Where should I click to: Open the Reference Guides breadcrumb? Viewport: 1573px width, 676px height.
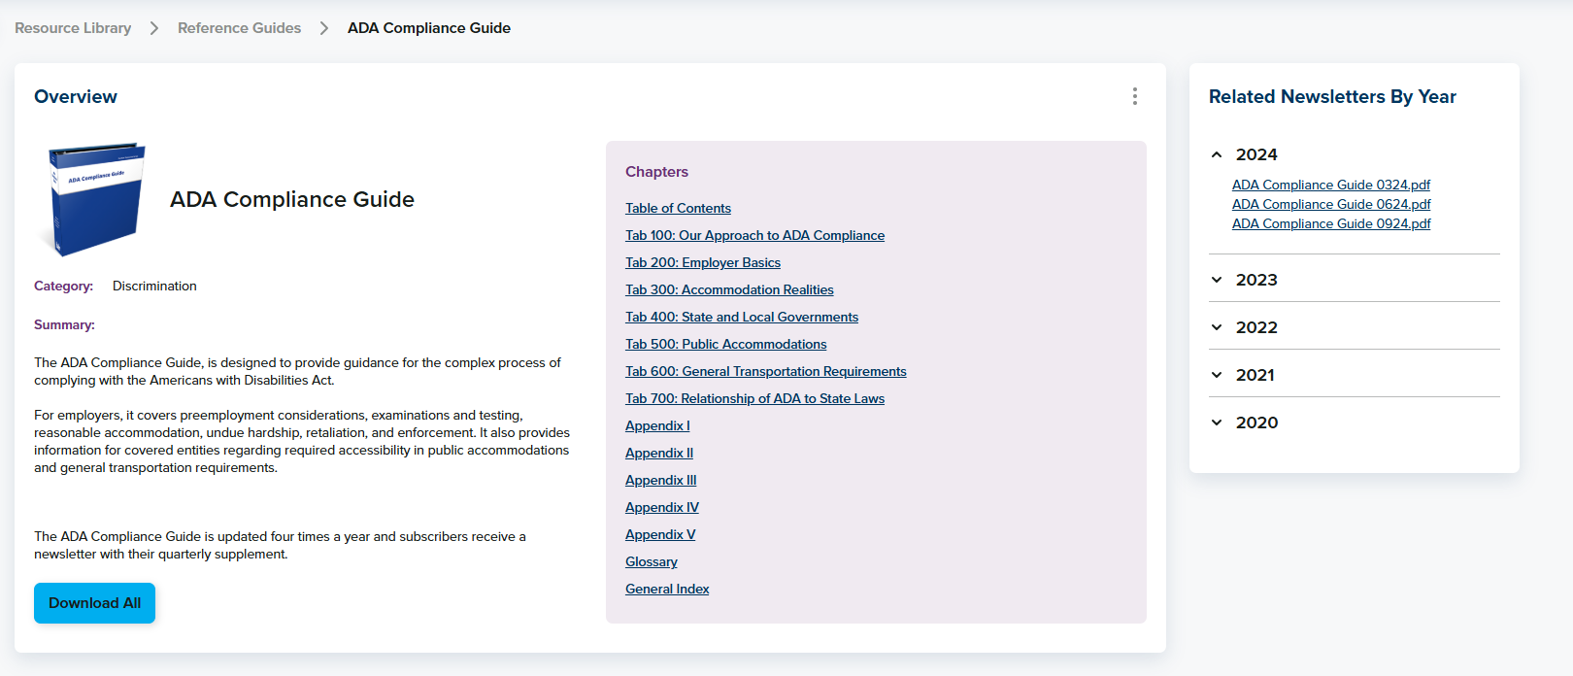[239, 28]
